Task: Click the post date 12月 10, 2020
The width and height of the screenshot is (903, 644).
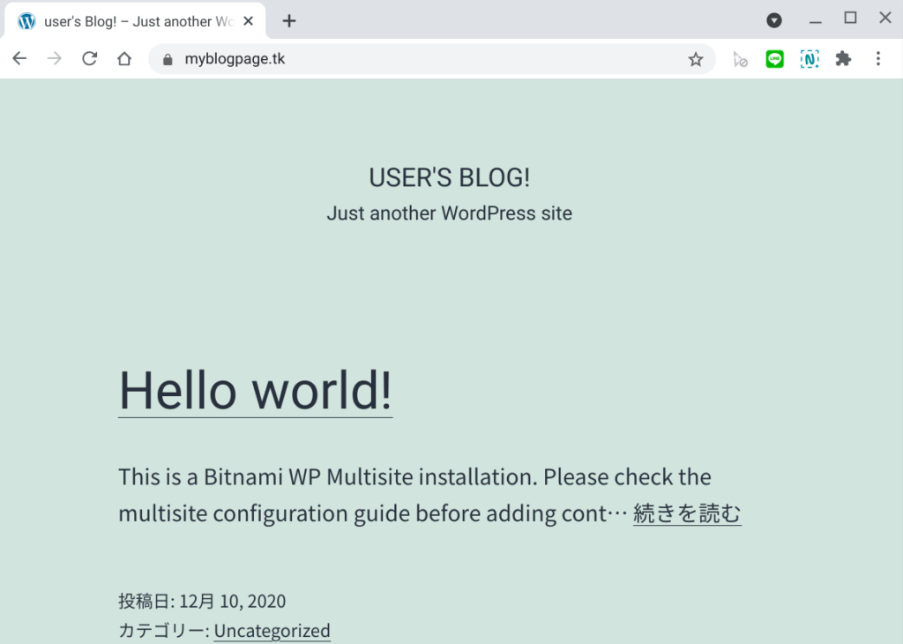Action: 232,602
